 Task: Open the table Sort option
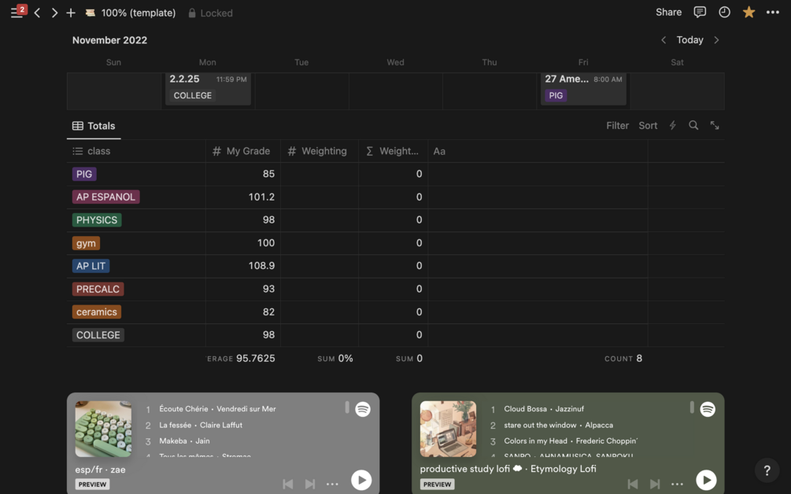click(648, 126)
